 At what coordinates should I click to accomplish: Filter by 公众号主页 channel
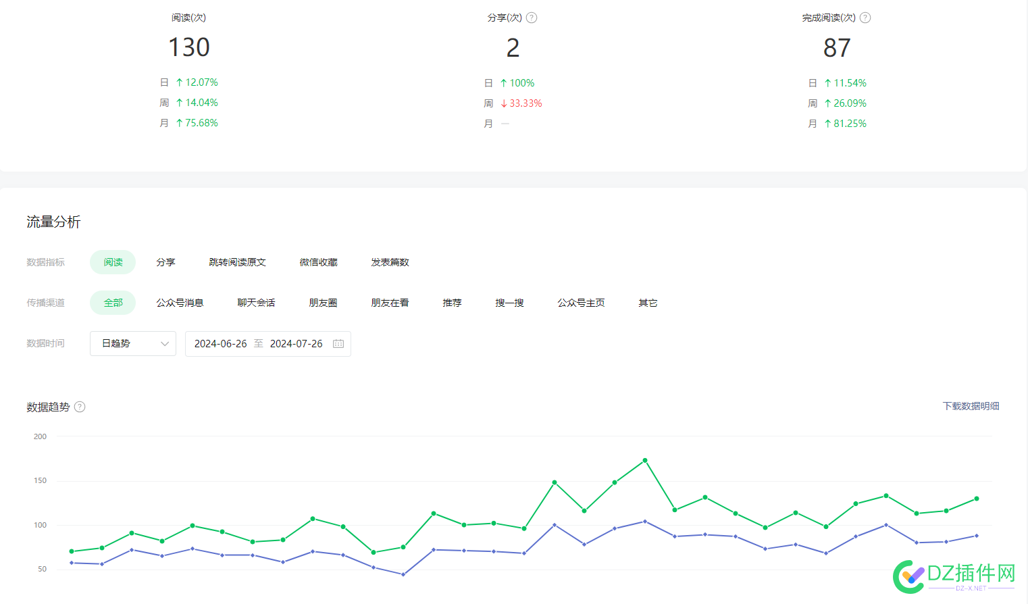(x=581, y=303)
